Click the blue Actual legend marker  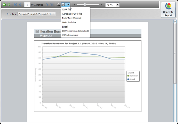(x=128, y=79)
